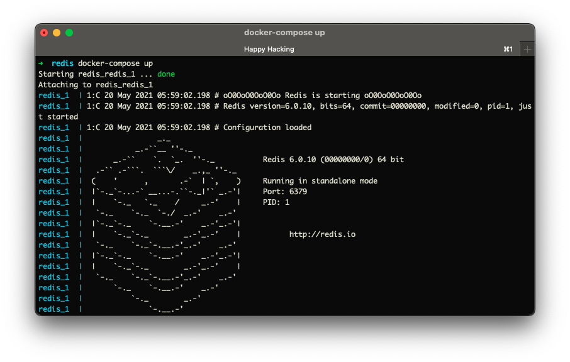Click the green prompt arrow

coord(41,63)
